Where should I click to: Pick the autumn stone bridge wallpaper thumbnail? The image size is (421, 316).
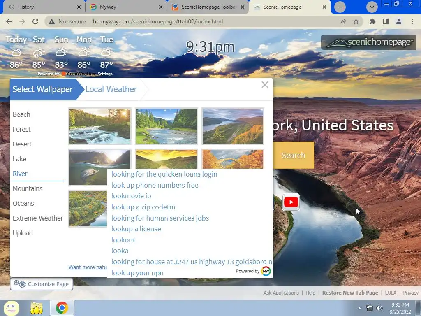(x=233, y=159)
